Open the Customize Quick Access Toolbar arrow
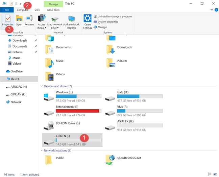The height and width of the screenshot is (177, 219). pyautogui.click(x=21, y=4)
